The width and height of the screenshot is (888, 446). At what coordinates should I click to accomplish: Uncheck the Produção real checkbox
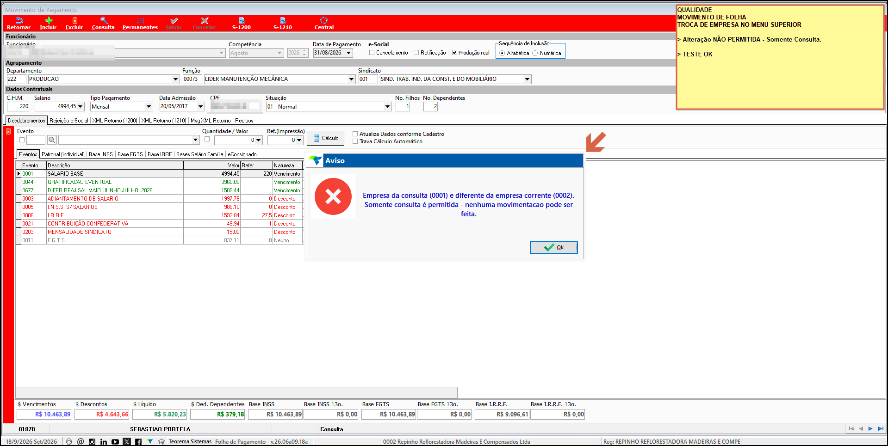(454, 53)
